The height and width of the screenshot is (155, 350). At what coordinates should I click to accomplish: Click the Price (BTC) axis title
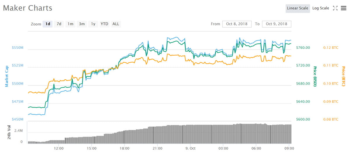[343, 76]
